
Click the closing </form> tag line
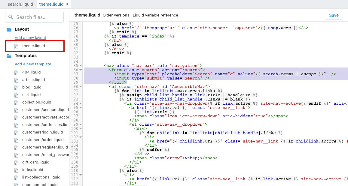(118, 82)
